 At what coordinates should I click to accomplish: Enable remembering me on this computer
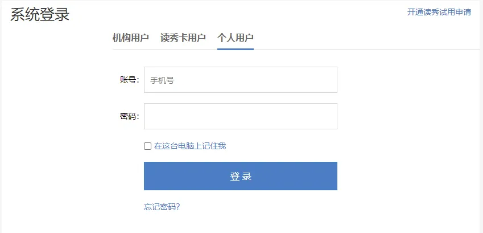pos(147,146)
